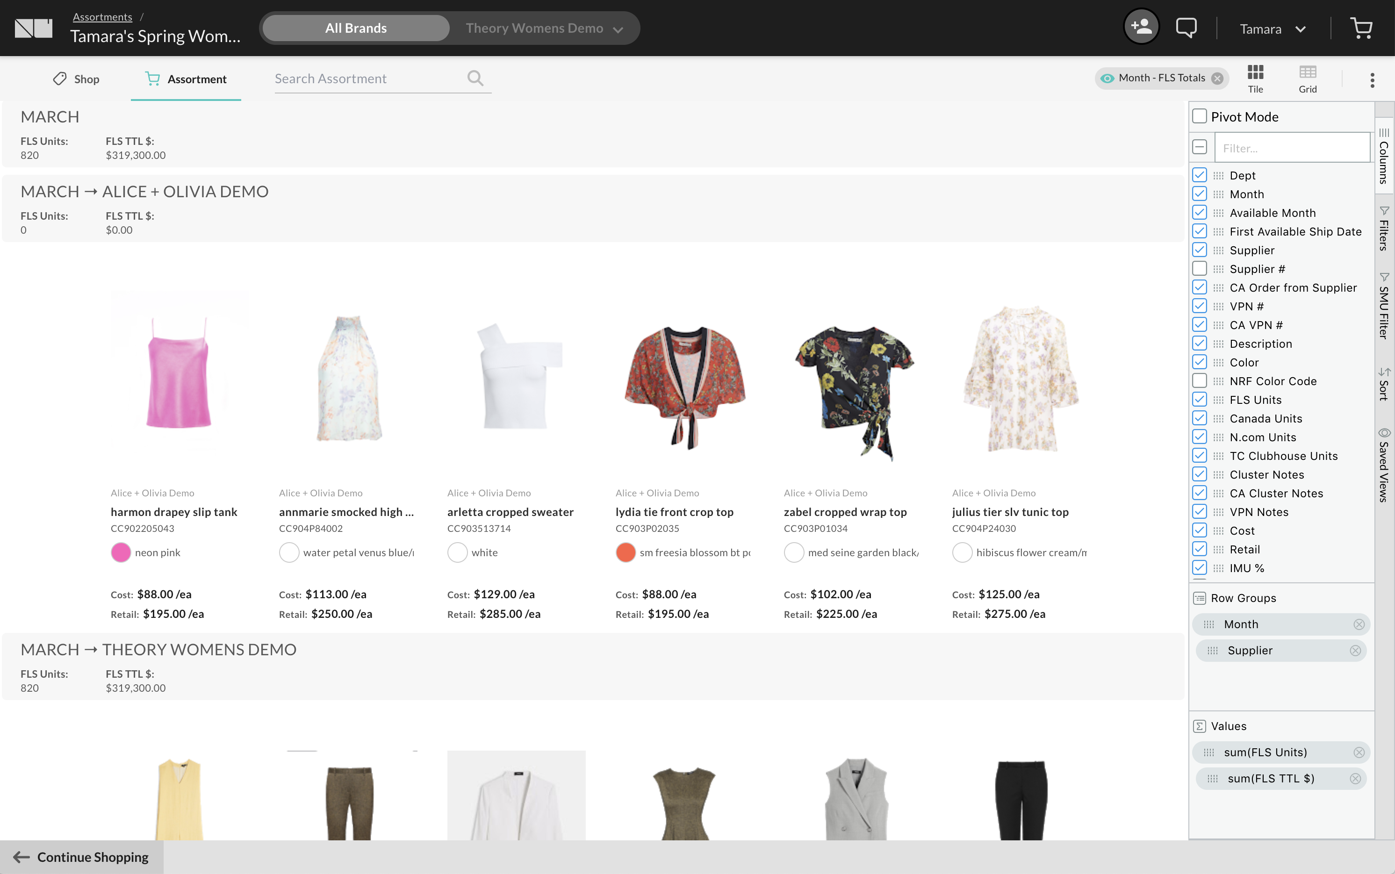Click drag handle of sum(FLS Units) value
The width and height of the screenshot is (1395, 874).
pos(1209,752)
